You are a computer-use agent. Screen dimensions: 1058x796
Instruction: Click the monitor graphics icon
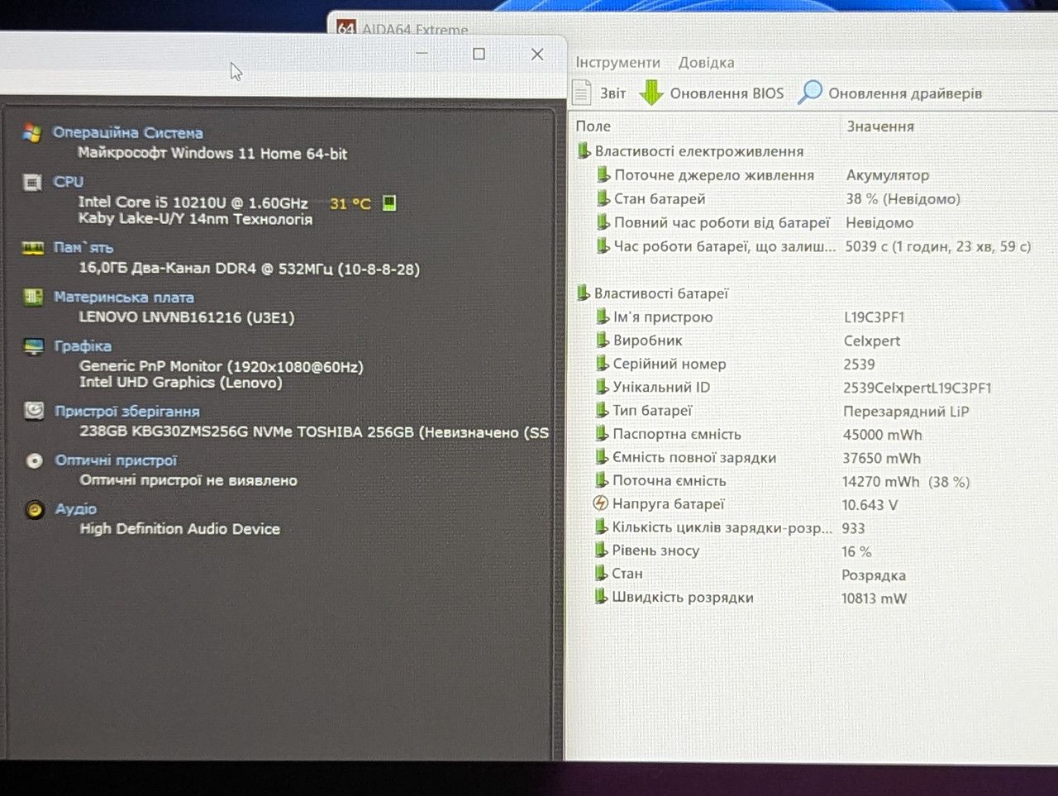tap(33, 346)
